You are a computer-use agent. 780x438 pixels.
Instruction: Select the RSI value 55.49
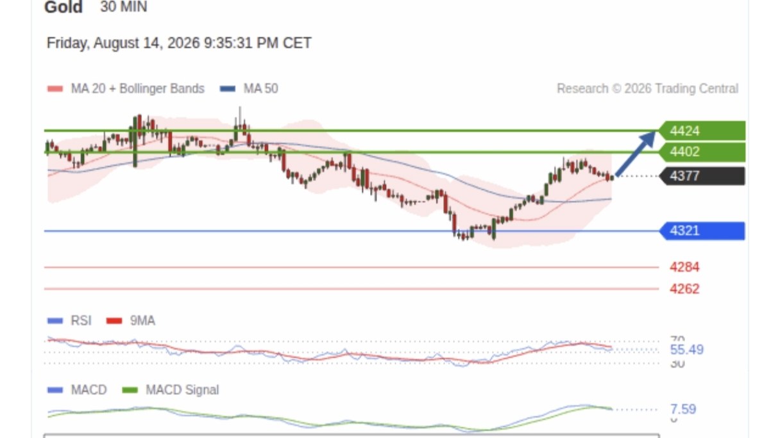coord(687,350)
